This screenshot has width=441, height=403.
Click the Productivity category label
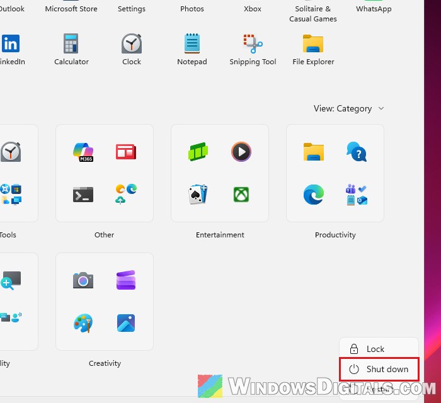(335, 235)
